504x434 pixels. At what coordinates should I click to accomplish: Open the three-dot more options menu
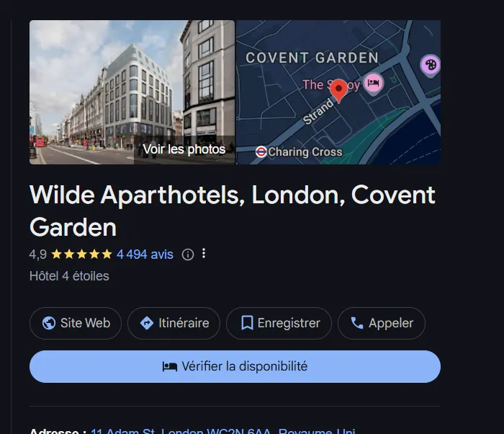coord(204,254)
